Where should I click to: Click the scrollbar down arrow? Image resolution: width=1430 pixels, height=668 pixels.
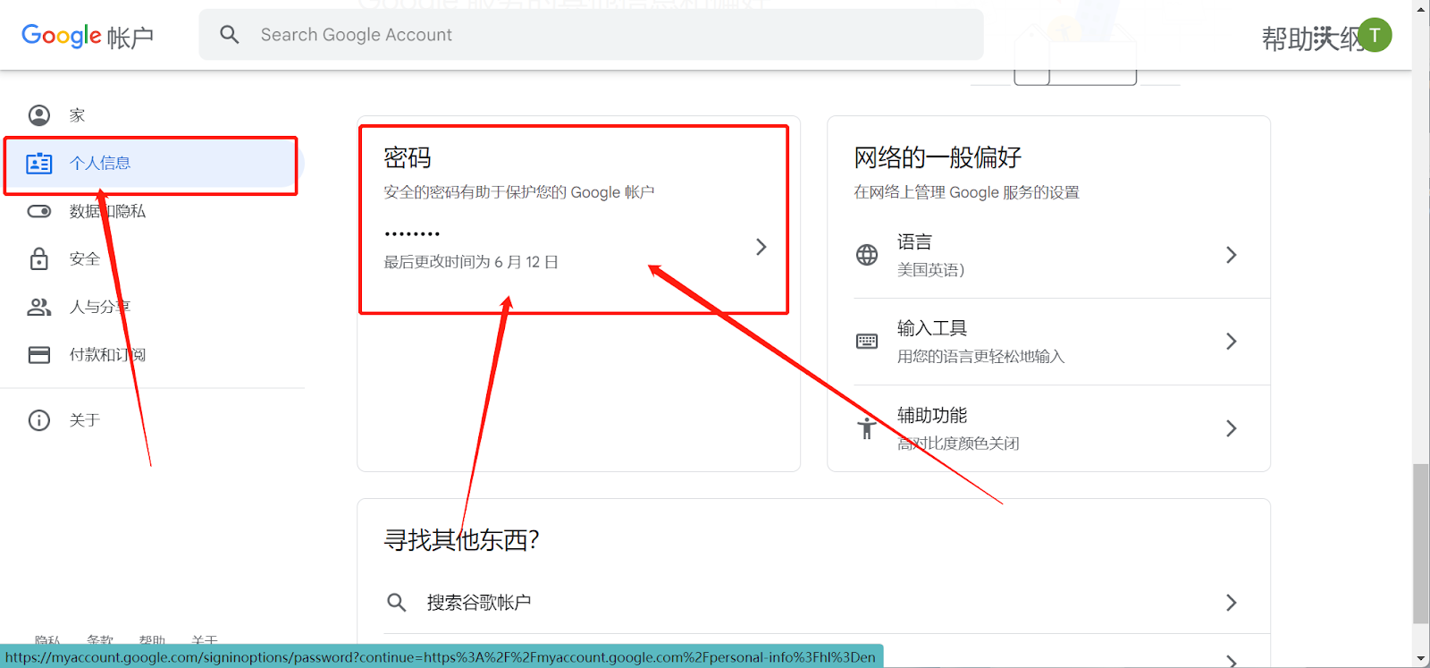1421,659
